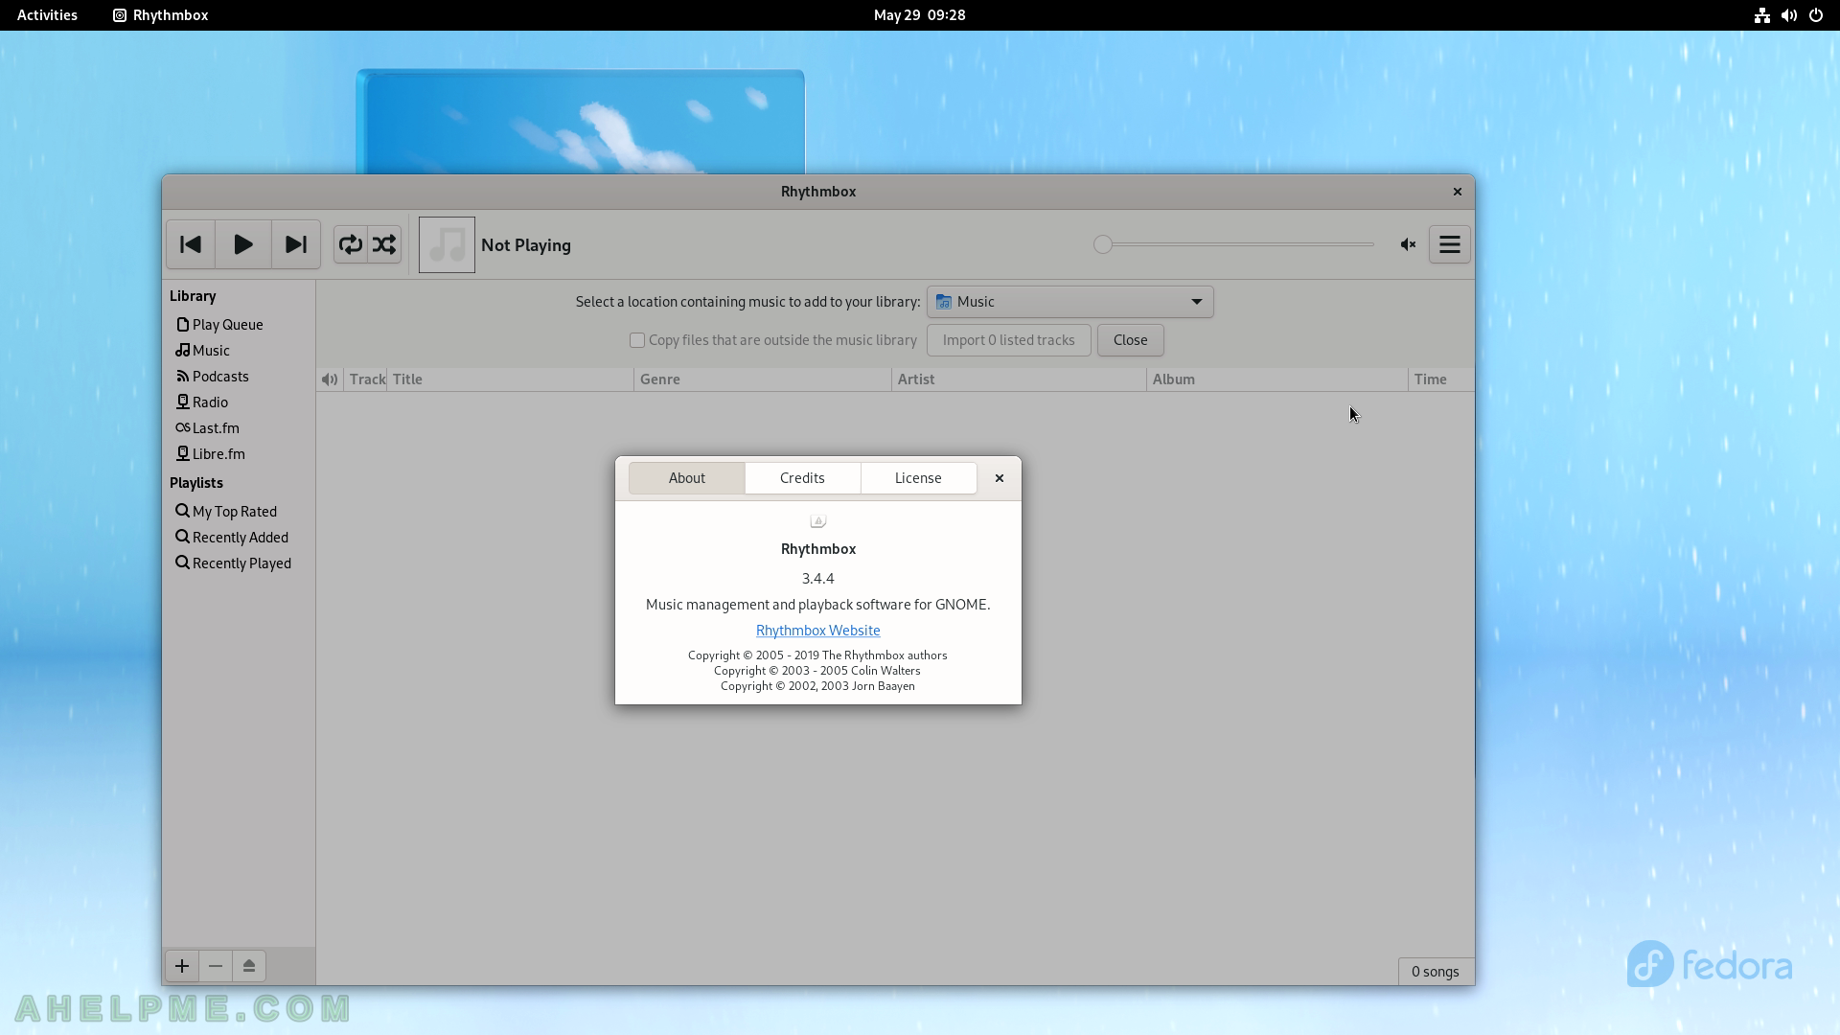Open the clock and calendar panel
The image size is (1840, 1035).
(x=920, y=15)
